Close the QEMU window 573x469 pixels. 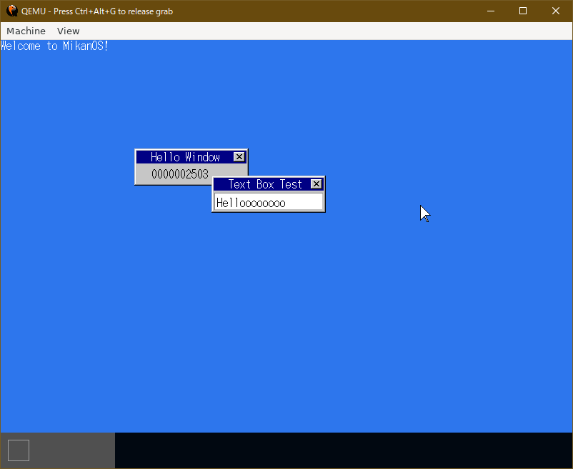pos(556,11)
